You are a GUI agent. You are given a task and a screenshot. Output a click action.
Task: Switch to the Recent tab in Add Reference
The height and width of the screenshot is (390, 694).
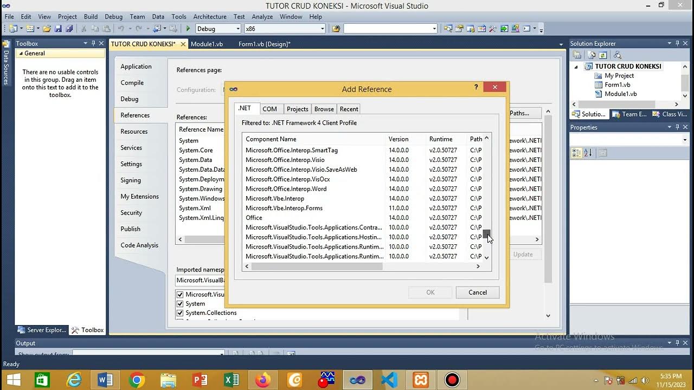coord(349,109)
